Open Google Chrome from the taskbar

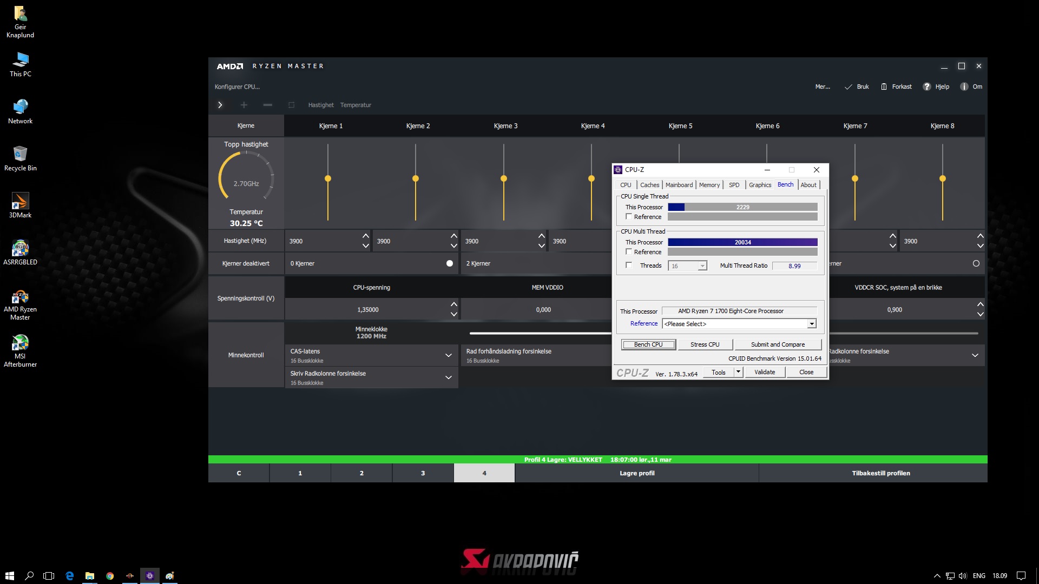coord(110,576)
